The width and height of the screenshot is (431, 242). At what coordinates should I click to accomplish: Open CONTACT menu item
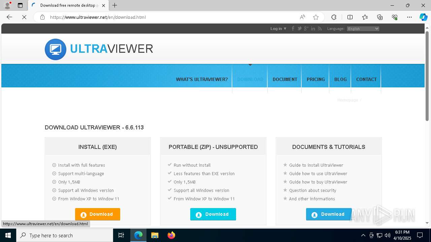click(x=366, y=79)
